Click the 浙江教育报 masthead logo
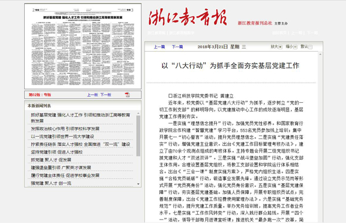 [187, 17]
